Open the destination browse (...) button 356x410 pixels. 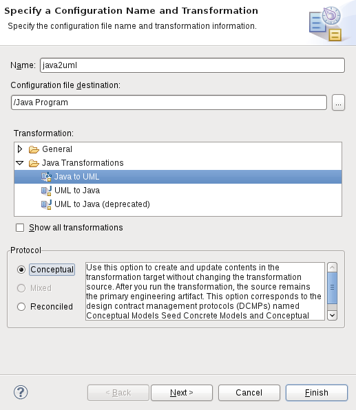click(x=339, y=102)
